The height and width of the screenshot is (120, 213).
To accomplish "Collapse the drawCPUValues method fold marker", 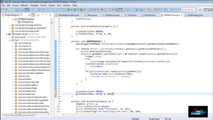I will (61, 26).
